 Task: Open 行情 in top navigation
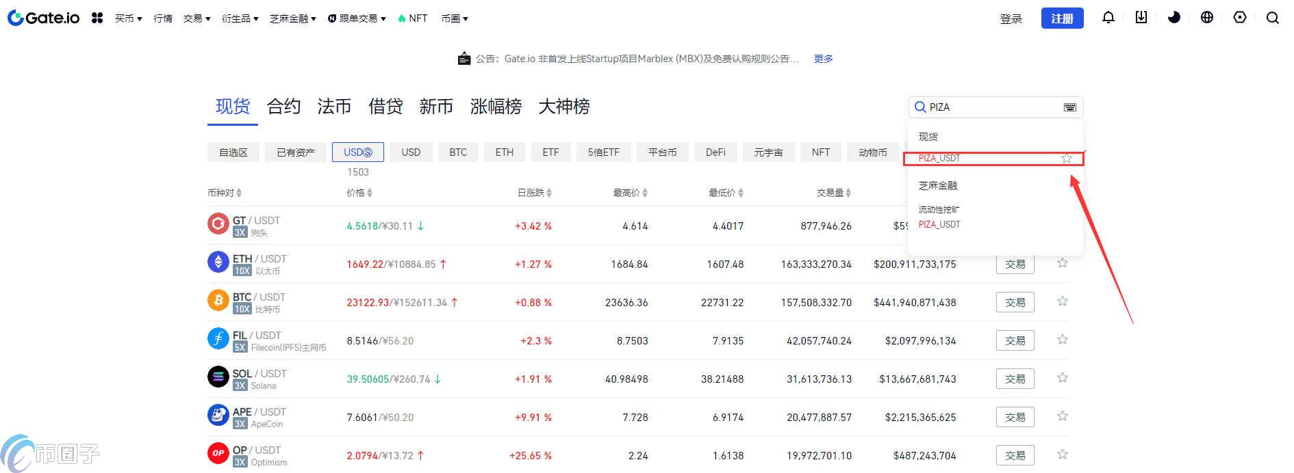pos(163,18)
